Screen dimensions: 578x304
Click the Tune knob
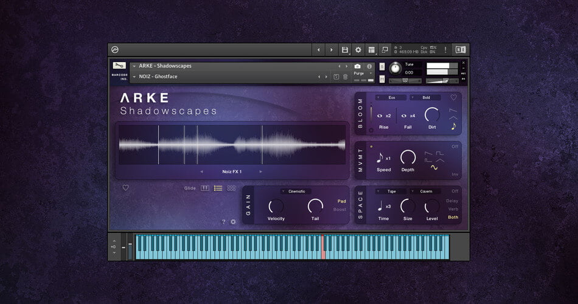click(x=395, y=68)
